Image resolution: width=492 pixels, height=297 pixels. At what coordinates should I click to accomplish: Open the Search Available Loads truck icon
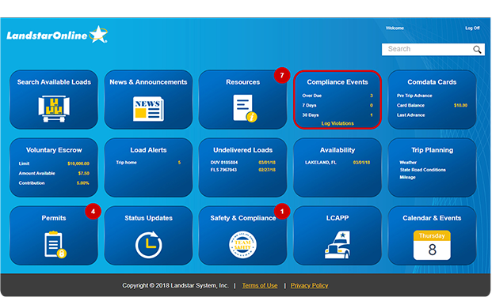(54, 108)
